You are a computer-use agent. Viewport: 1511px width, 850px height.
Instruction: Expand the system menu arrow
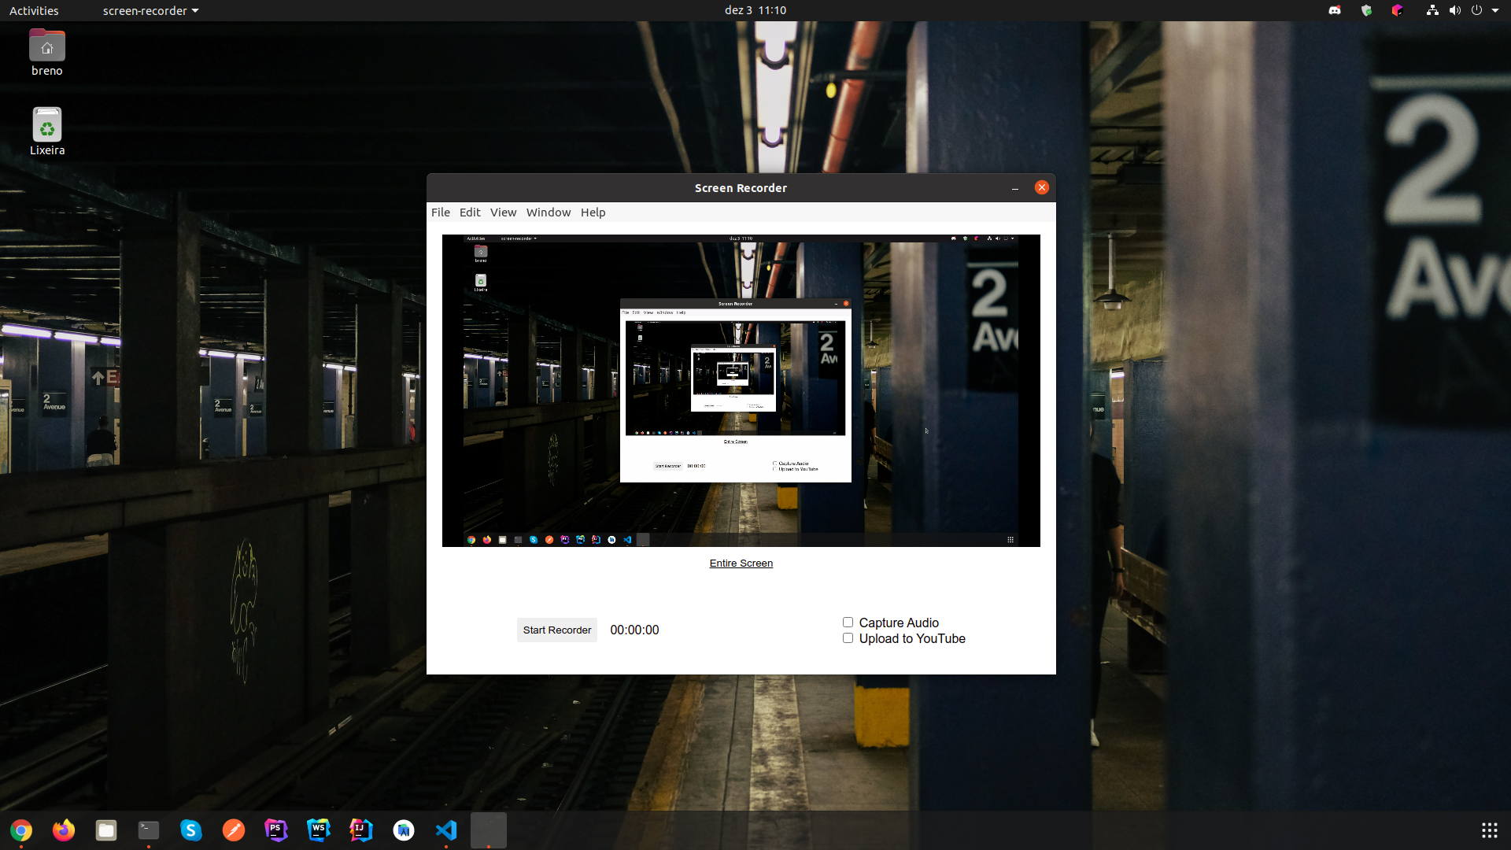pos(1495,10)
